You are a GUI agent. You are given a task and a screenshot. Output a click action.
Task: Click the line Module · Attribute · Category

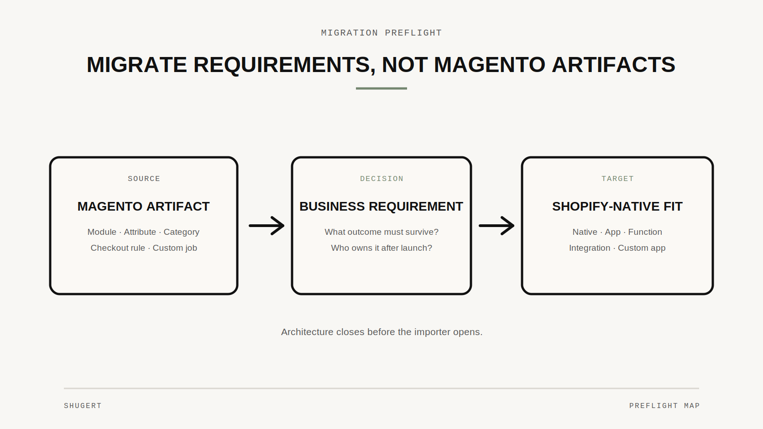[x=144, y=232]
